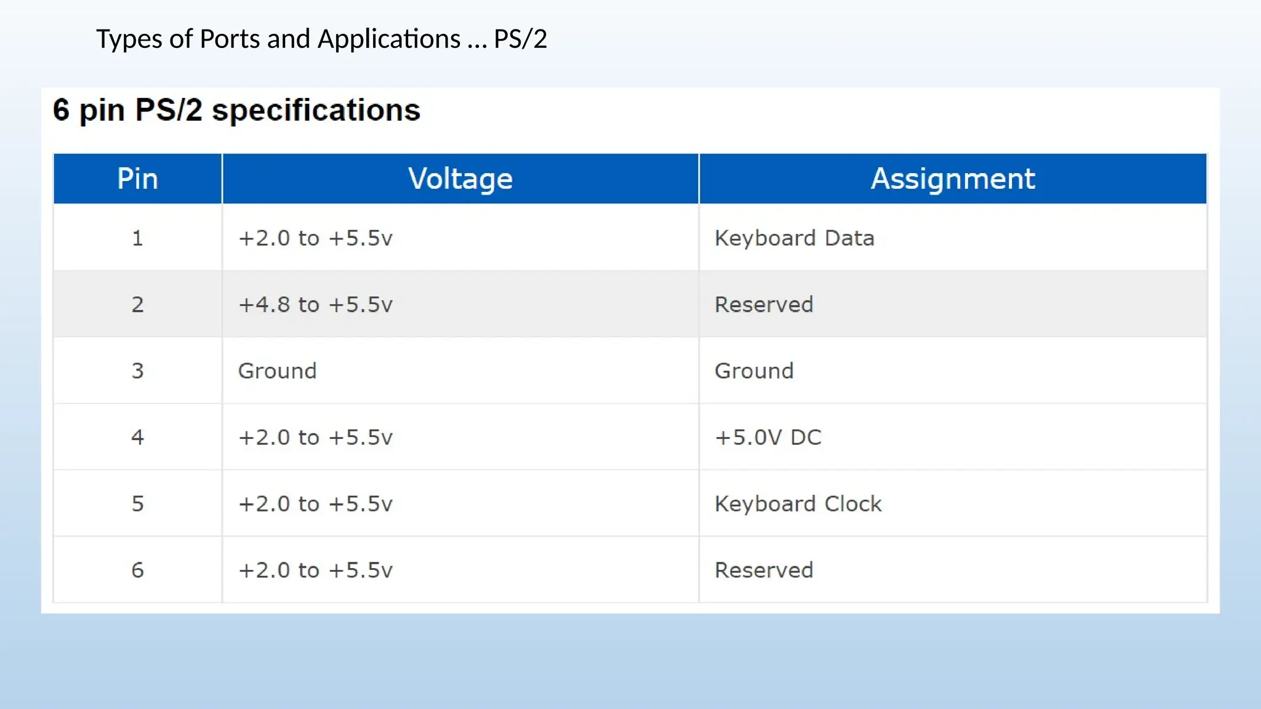
Task: Click pin number 2 cell
Action: pyautogui.click(x=137, y=305)
